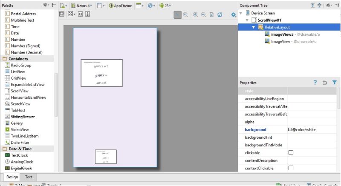Restore default property value icon
This screenshot has height=186, width=341.
tap(325, 83)
